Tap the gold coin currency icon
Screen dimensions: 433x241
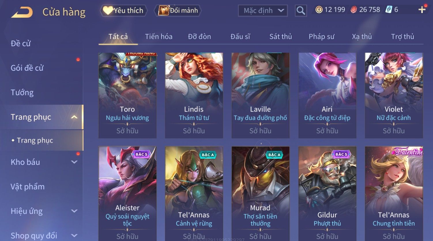coord(319,10)
